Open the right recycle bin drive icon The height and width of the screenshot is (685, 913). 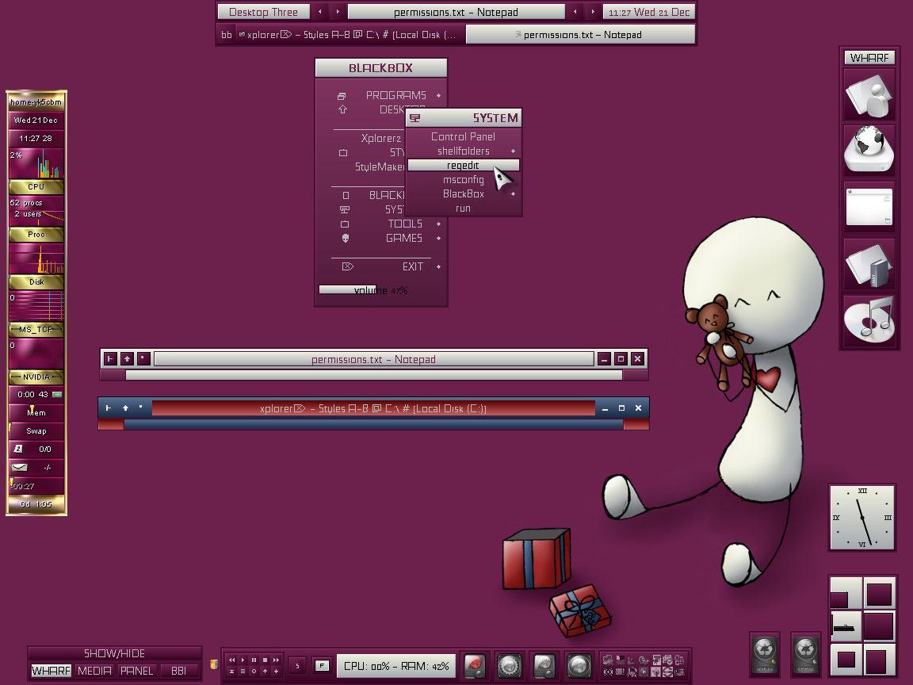coord(806,654)
